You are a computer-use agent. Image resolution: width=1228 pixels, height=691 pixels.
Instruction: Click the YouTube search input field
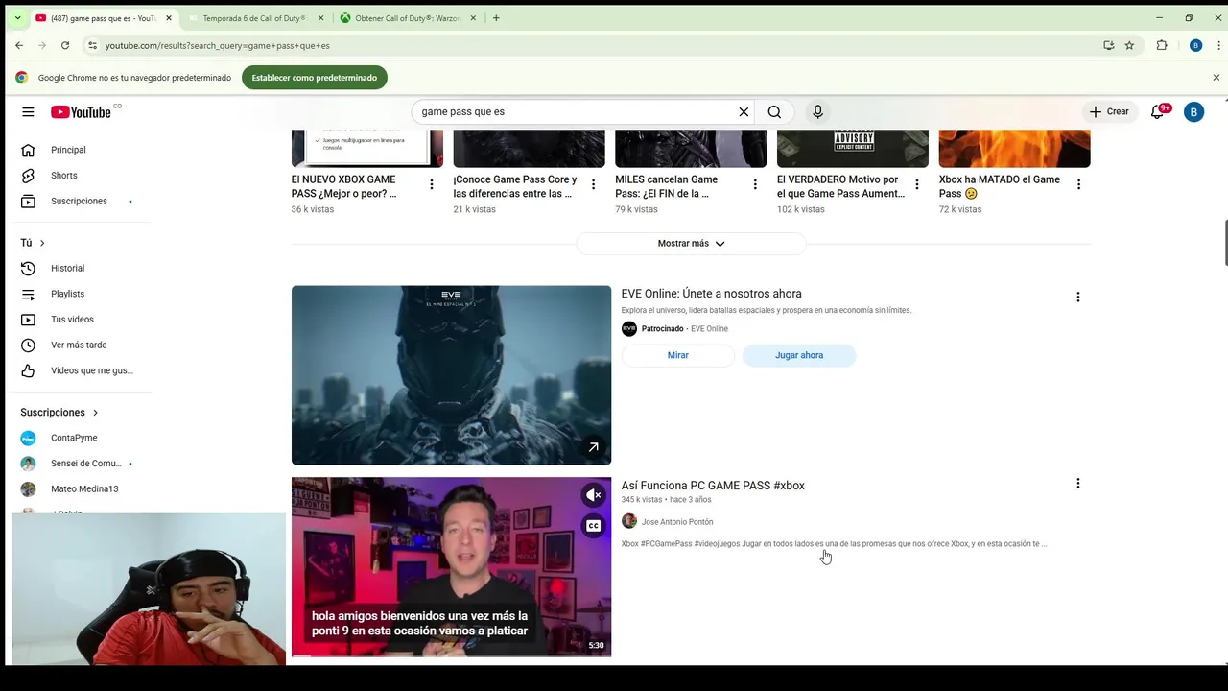tap(576, 112)
